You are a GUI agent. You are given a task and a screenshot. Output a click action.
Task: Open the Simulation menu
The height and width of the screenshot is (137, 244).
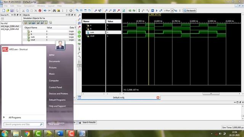(29, 6)
